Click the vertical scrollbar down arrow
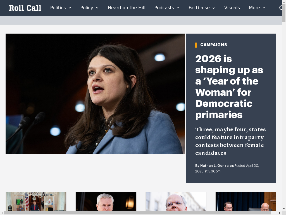Image resolution: width=286 pixels, height=215 pixels. click(x=284, y=208)
